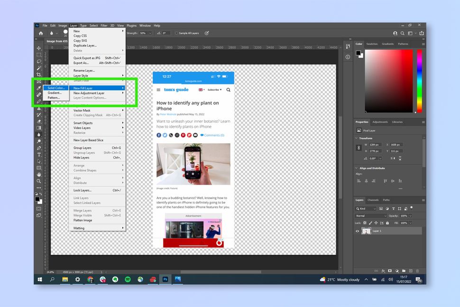Select the Blur tool in toolbar
Image resolution: width=460 pixels, height=307 pixels.
click(39, 135)
